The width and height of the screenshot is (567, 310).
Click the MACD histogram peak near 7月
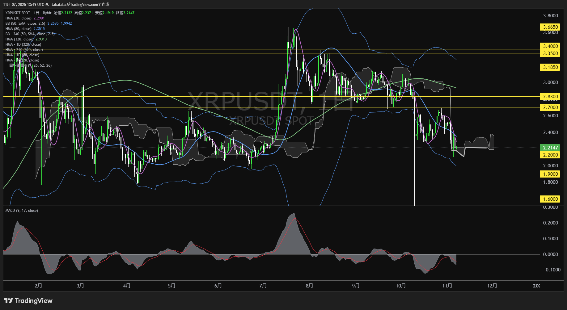pos(294,216)
